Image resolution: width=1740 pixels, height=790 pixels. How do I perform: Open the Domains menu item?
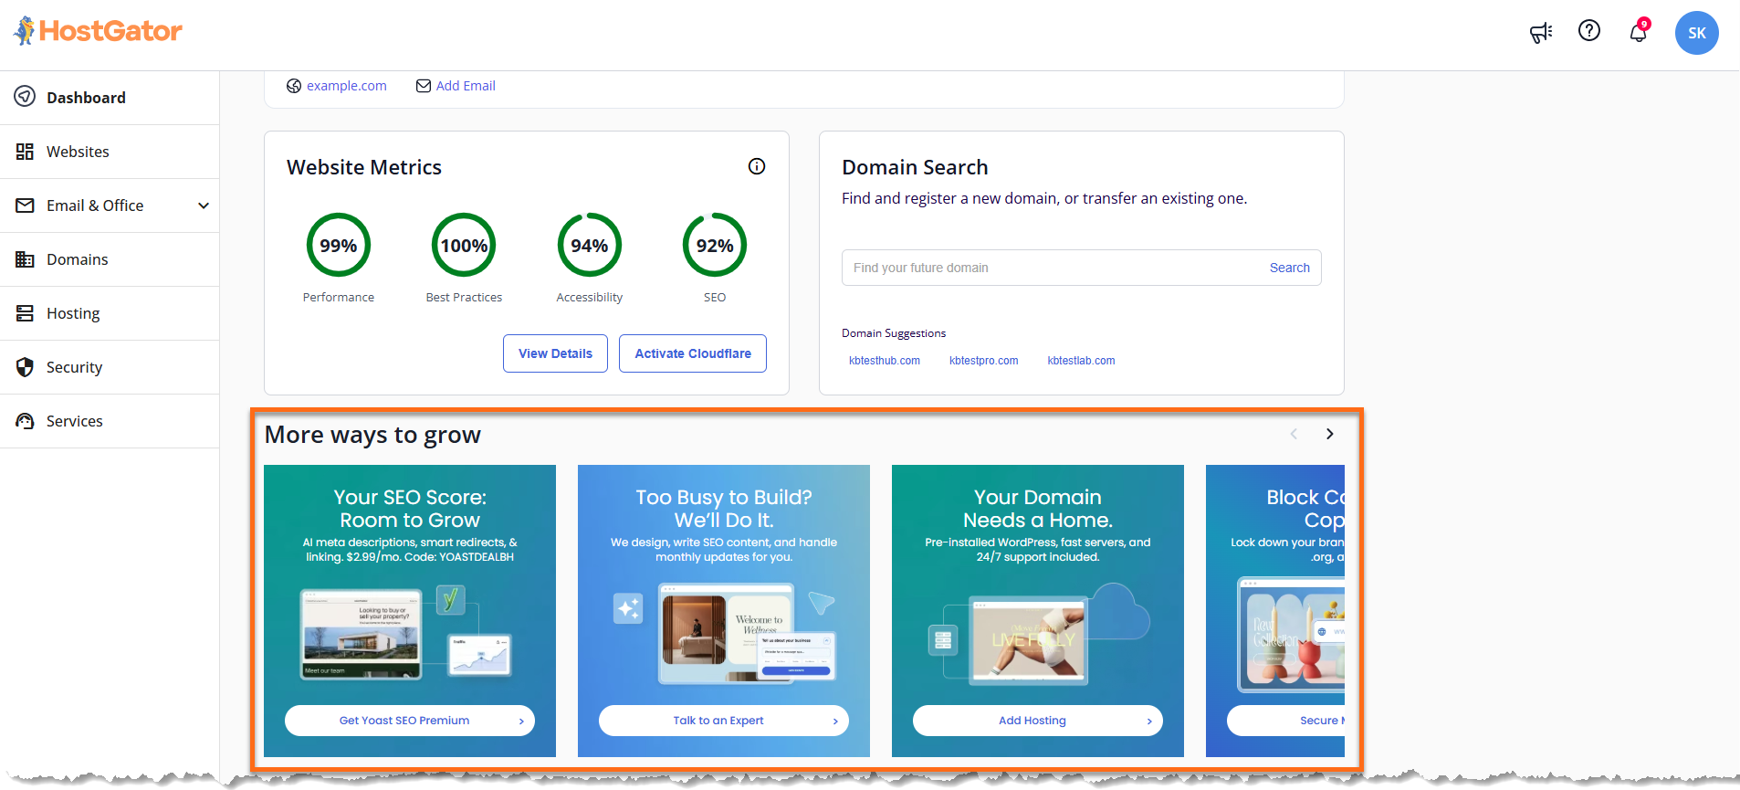(x=110, y=259)
